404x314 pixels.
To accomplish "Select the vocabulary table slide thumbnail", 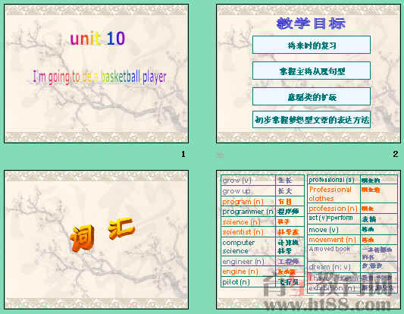I will (x=308, y=240).
